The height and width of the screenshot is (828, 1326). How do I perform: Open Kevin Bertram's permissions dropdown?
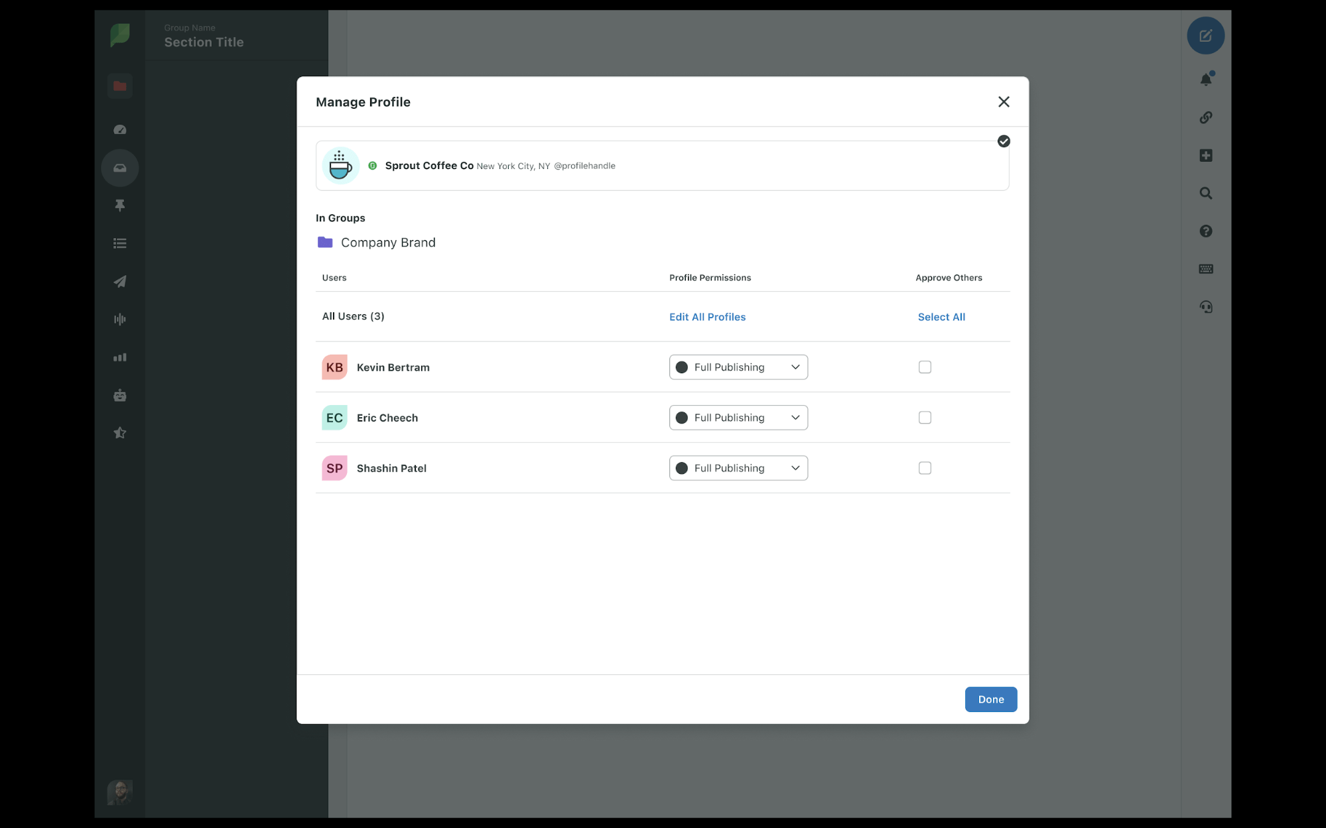[x=738, y=367]
